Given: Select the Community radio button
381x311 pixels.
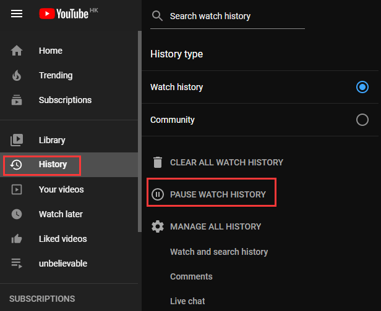Looking at the screenshot, I should [362, 120].
